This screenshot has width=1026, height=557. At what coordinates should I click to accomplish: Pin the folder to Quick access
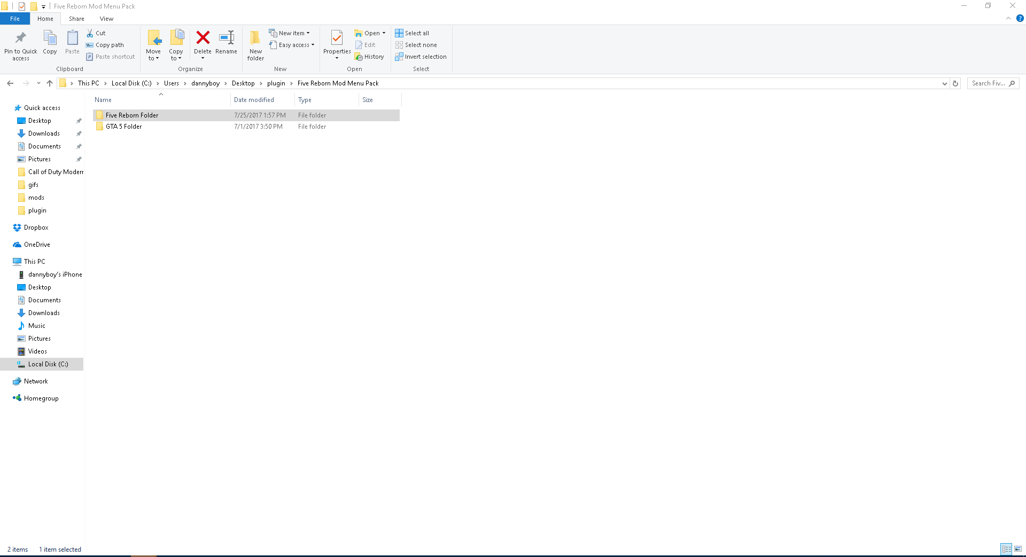tap(21, 45)
